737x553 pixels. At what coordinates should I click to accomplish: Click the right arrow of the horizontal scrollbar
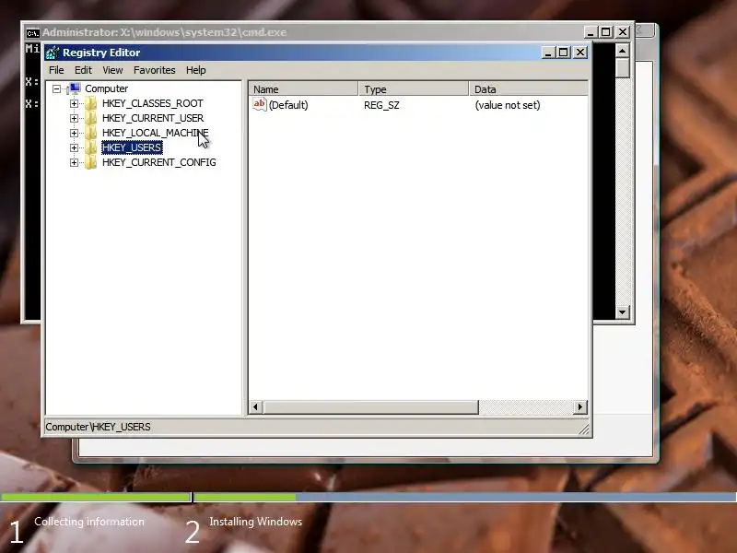(x=580, y=406)
